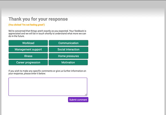Click the 'If you wish to make' instructions
166x115 pixels.
47,72
